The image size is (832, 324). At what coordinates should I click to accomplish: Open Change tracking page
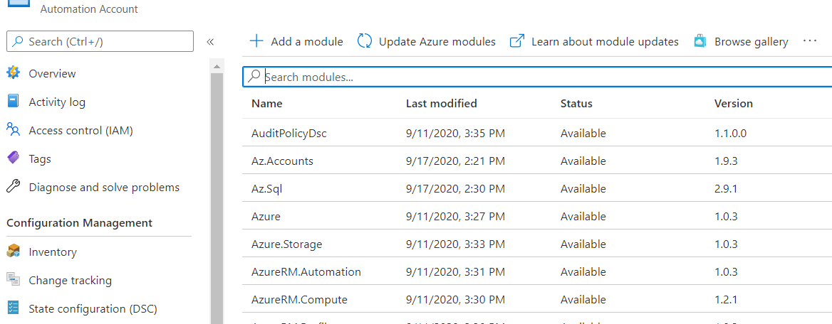(x=70, y=280)
